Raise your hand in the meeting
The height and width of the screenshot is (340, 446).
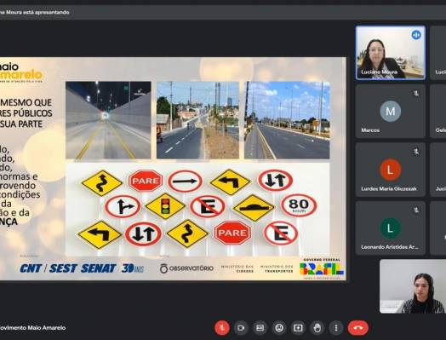click(317, 328)
